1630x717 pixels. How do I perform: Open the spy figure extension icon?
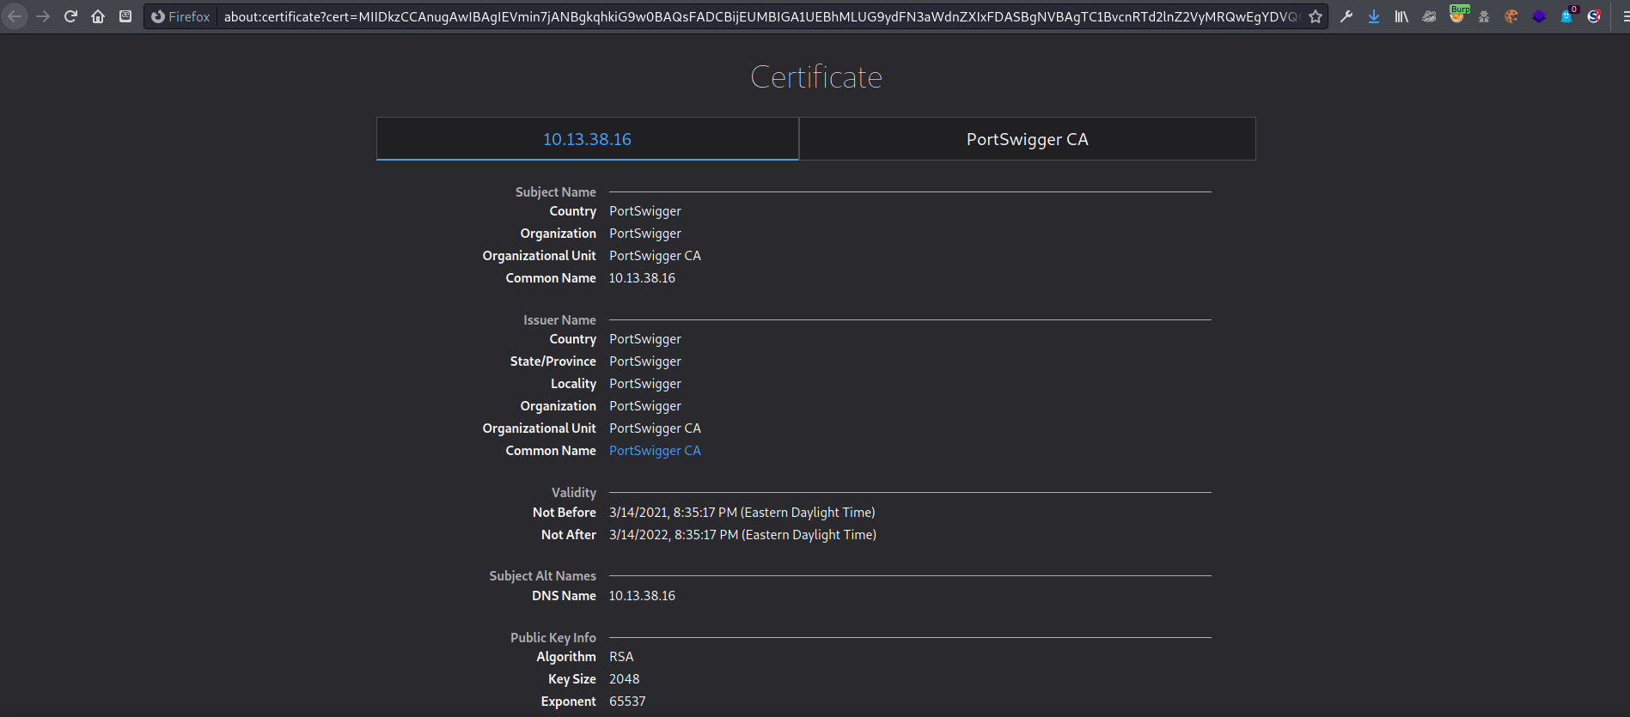pos(1484,16)
